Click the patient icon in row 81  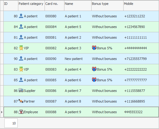click(21, 37)
